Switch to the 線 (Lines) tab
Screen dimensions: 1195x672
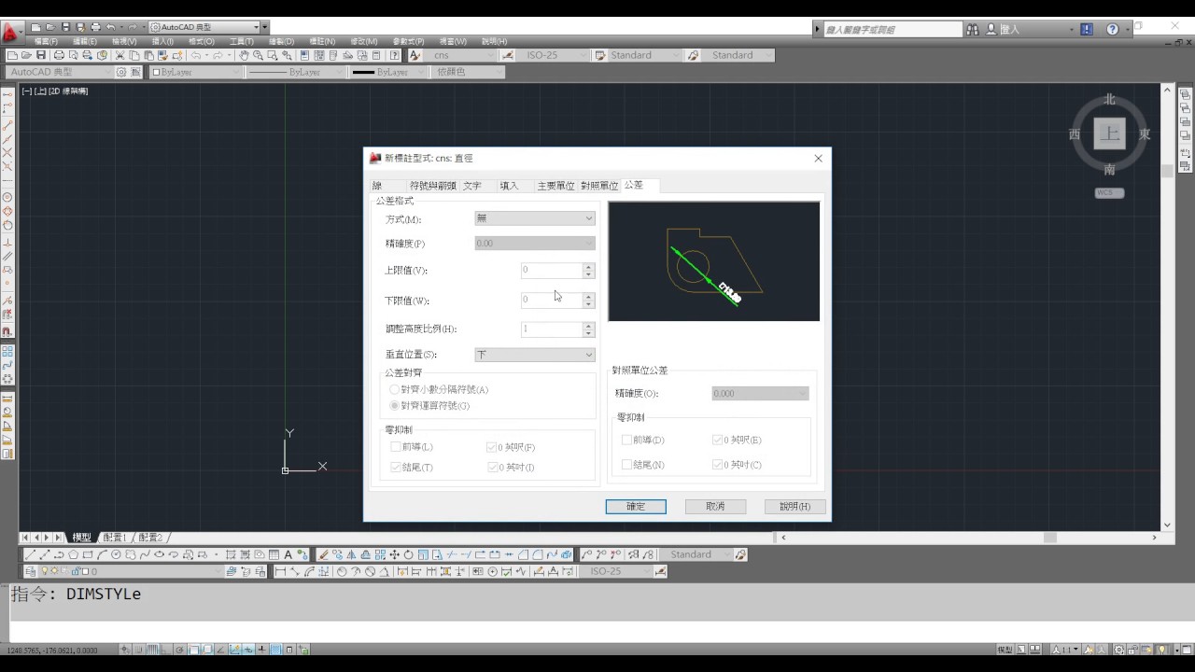pos(378,186)
